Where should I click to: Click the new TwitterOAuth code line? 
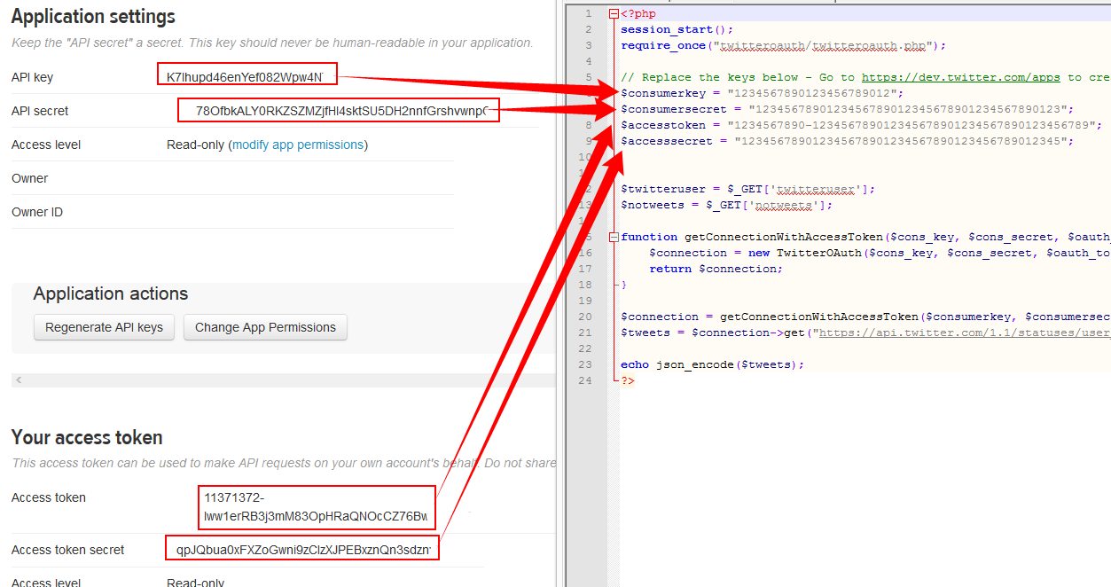880,253
